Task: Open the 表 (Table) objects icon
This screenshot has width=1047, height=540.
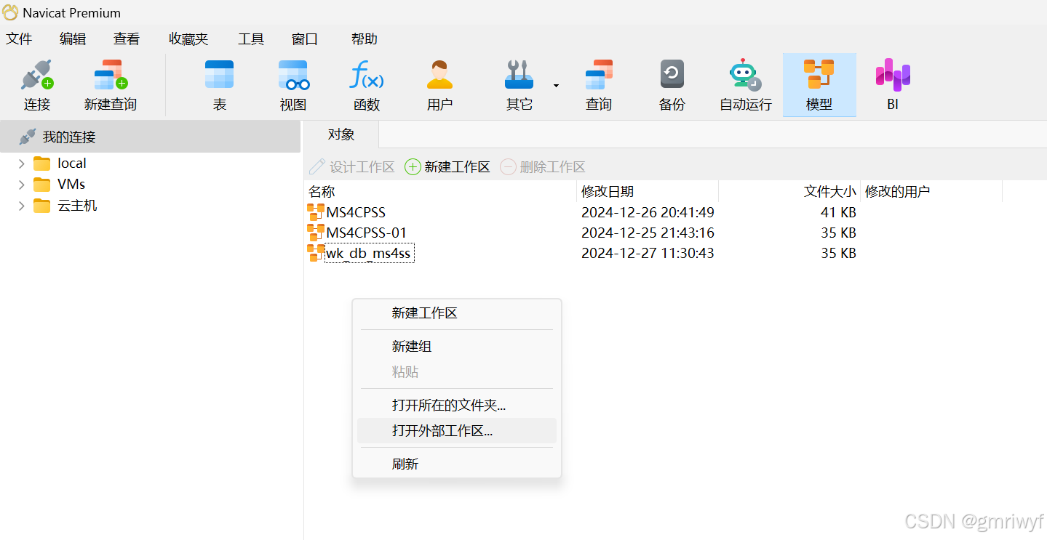Action: pos(220,76)
